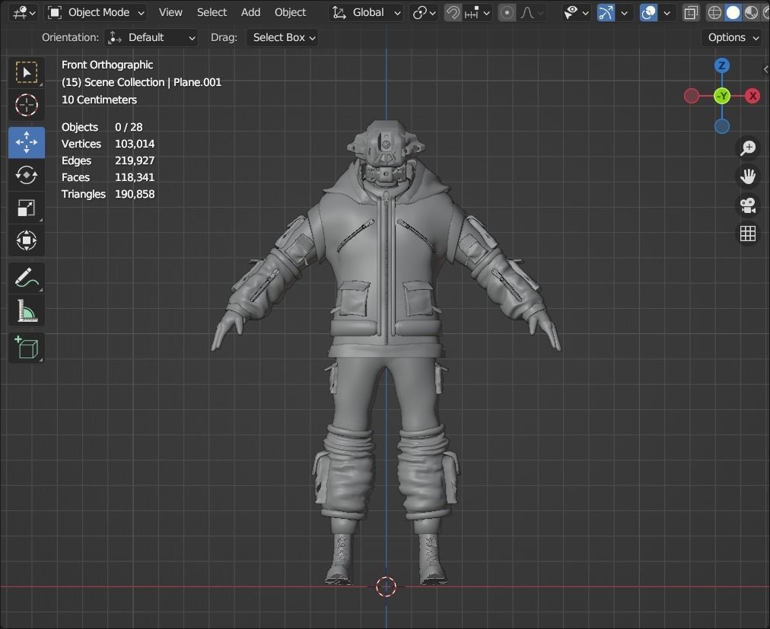This screenshot has height=629, width=770.
Task: Expand the overlays options arrow
Action: tap(667, 13)
